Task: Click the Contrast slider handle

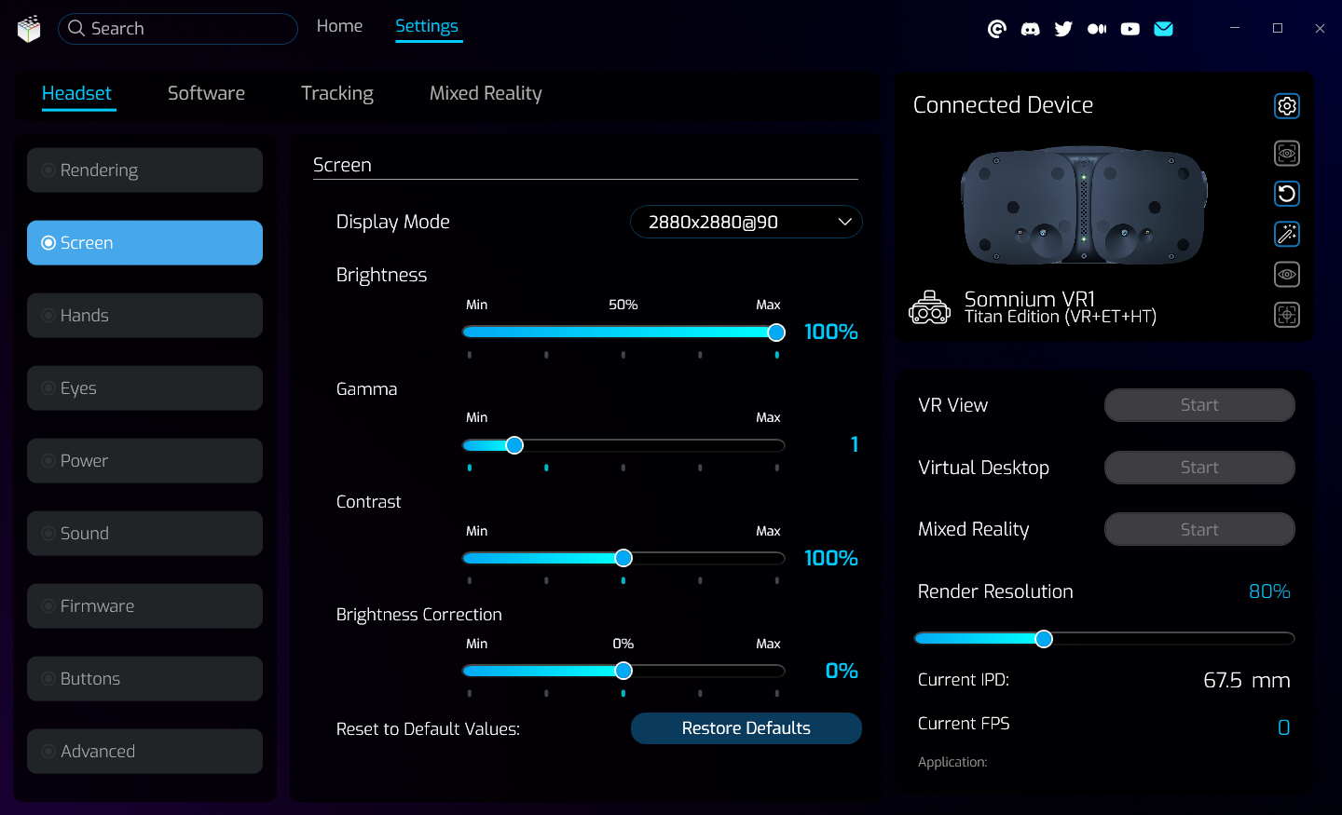Action: tap(623, 558)
